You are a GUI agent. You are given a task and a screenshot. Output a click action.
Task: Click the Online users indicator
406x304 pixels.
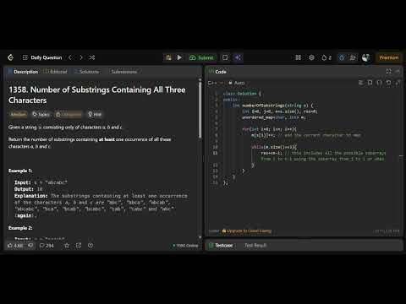click(185, 246)
